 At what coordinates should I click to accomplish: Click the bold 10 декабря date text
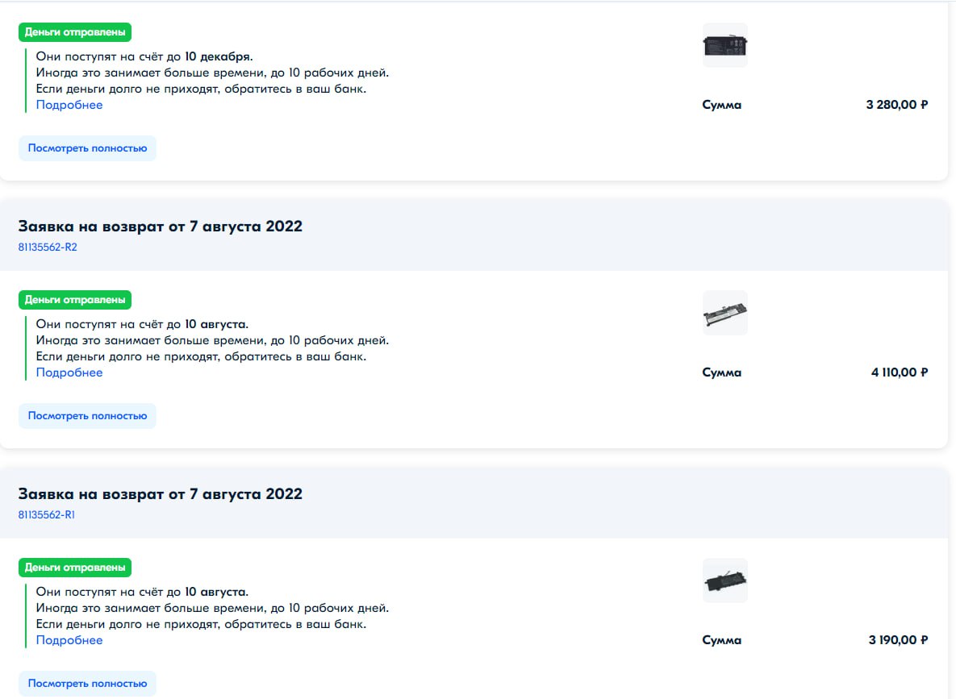[218, 56]
